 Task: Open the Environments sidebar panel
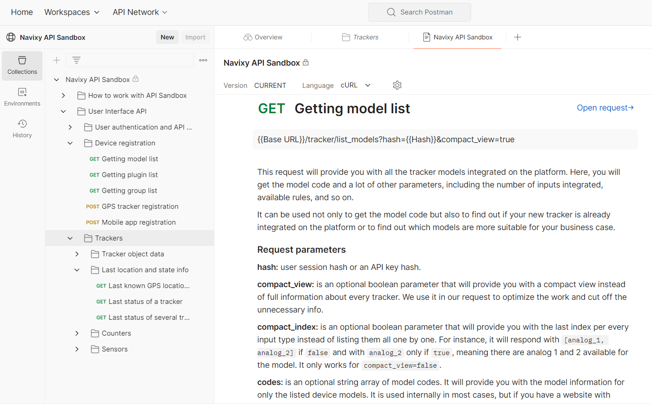pos(22,97)
